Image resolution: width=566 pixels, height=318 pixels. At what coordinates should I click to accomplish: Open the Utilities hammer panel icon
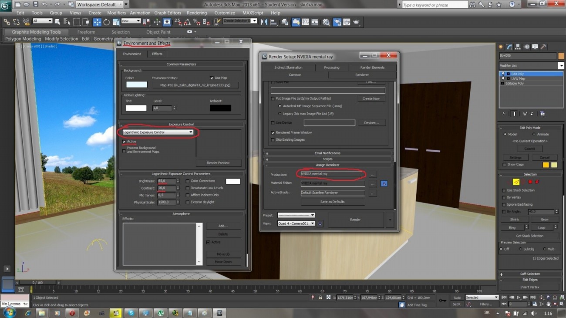543,47
